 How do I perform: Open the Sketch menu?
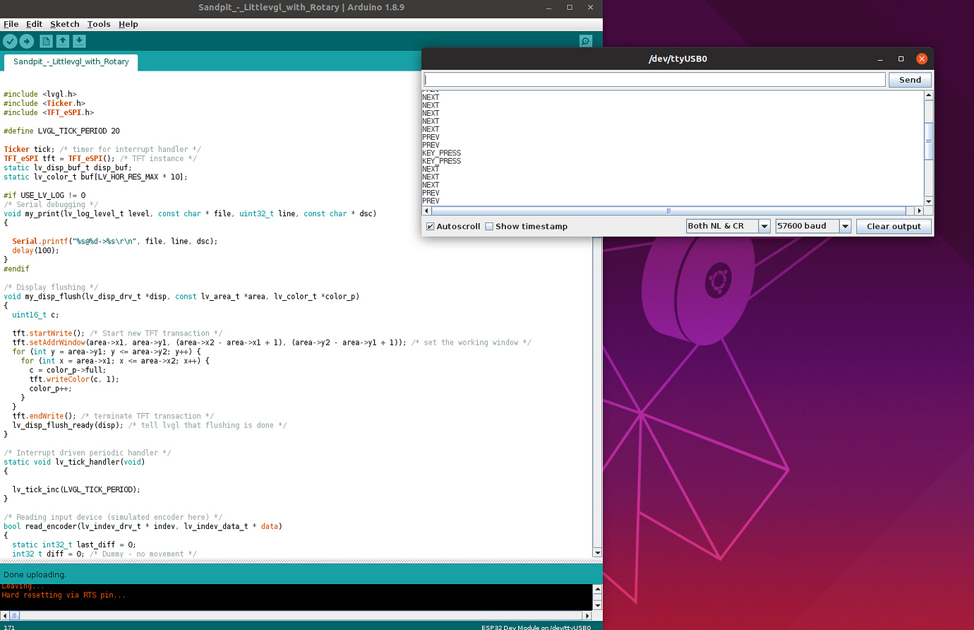pos(64,24)
